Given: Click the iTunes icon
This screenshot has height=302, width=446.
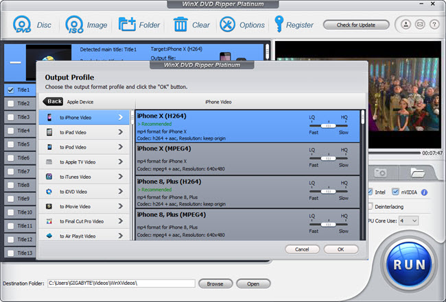Looking at the screenshot, I should pos(49,177).
